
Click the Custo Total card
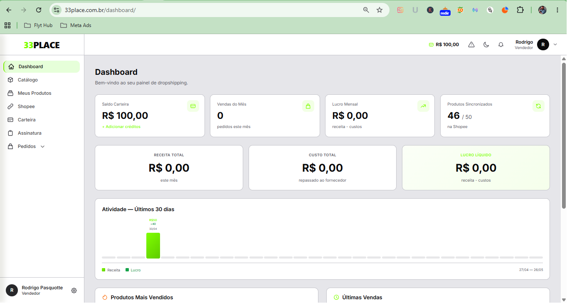323,168
